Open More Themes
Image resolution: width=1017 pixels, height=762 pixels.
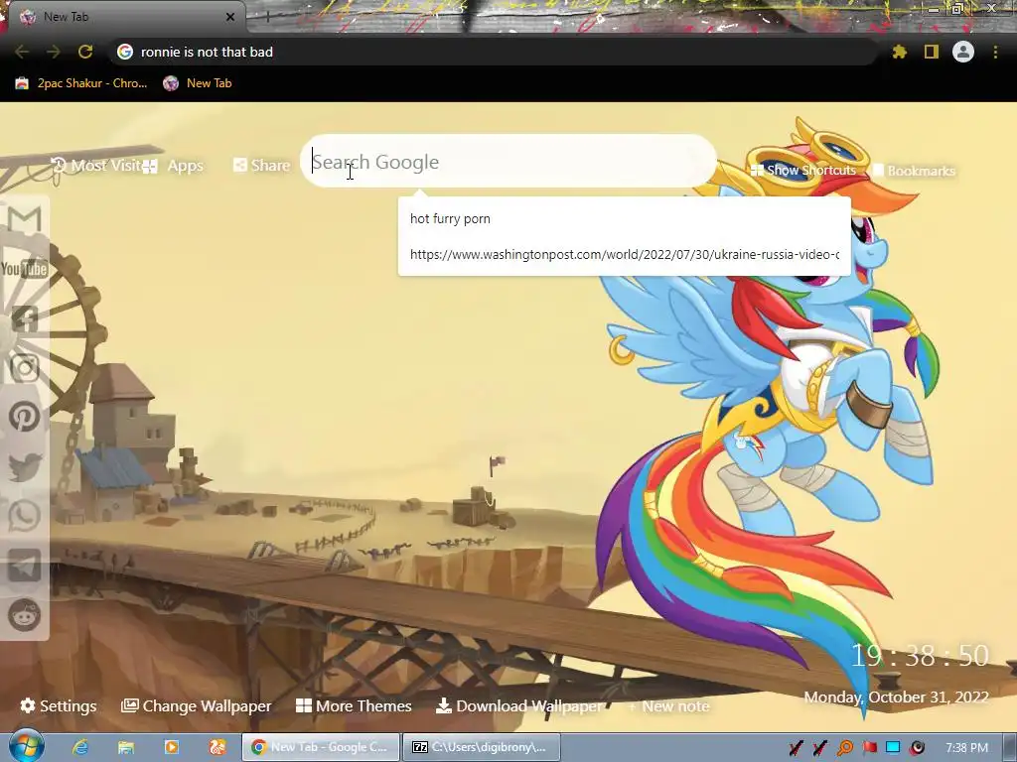pos(354,705)
